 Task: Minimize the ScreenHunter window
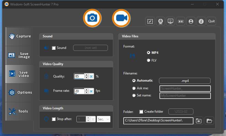coord(192,4)
